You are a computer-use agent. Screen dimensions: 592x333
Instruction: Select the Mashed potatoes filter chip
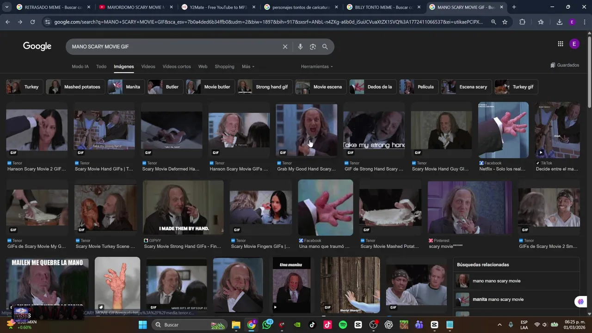[x=75, y=87]
